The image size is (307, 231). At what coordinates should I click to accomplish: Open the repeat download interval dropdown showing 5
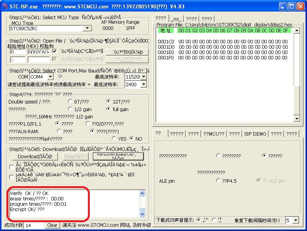[x=295, y=220]
